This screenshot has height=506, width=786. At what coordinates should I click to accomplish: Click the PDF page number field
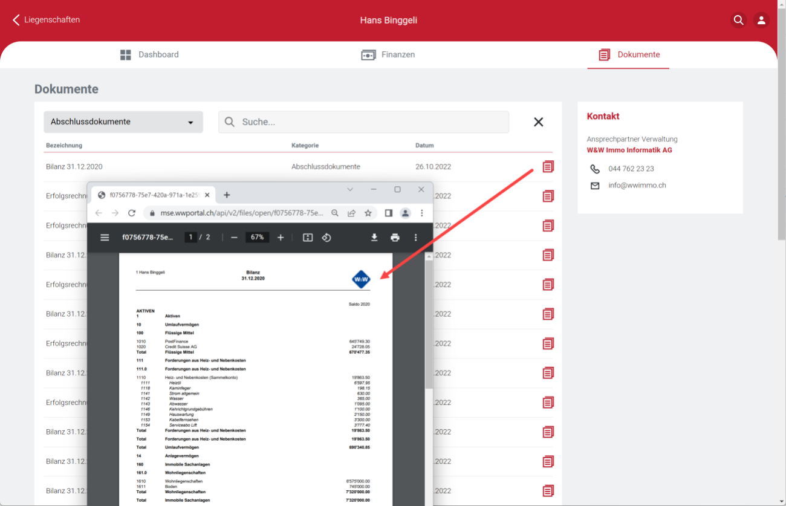click(190, 238)
